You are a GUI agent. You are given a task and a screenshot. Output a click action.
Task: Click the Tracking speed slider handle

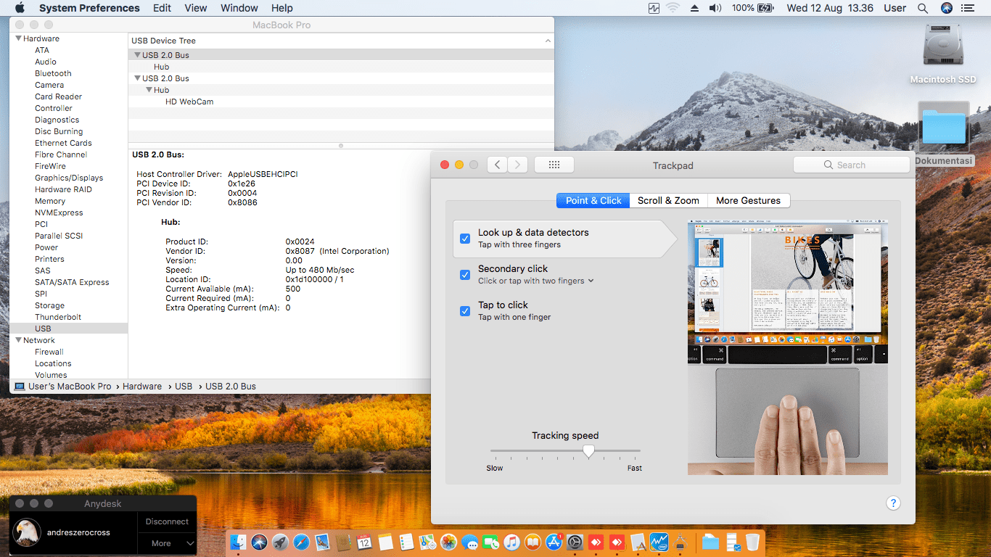[x=589, y=451]
